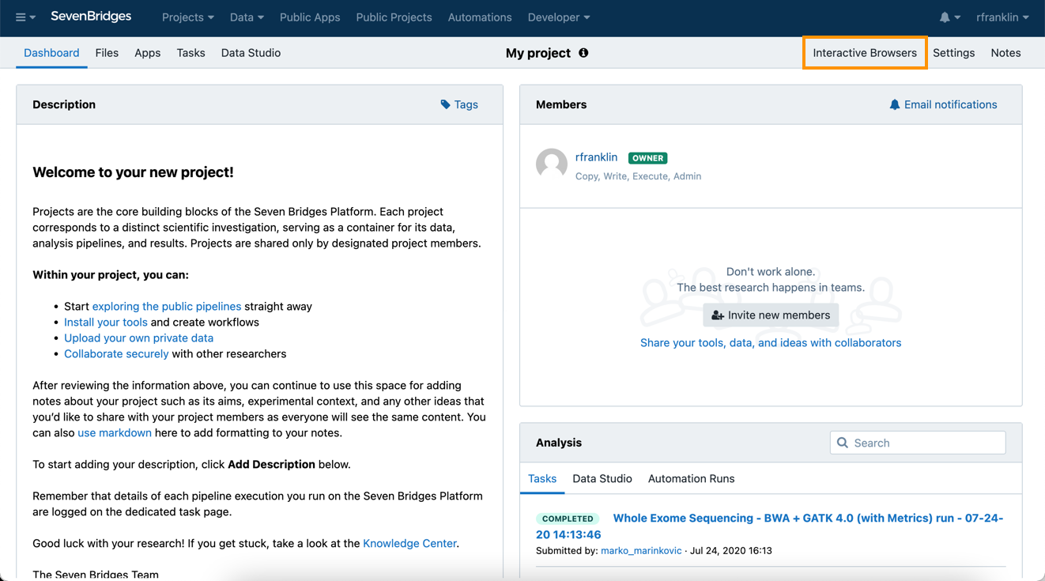Viewport: 1045px width, 581px height.
Task: Open the Whole Exome Sequencing task
Action: tap(770, 526)
